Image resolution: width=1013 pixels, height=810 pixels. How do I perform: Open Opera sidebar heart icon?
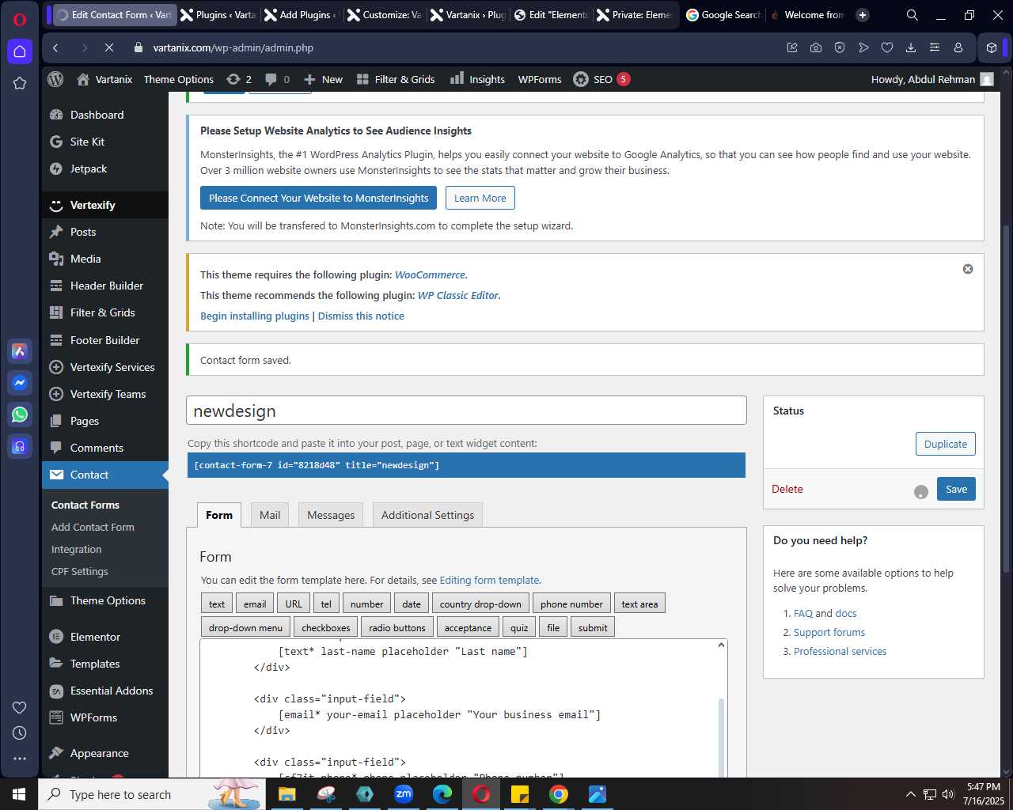[20, 707]
